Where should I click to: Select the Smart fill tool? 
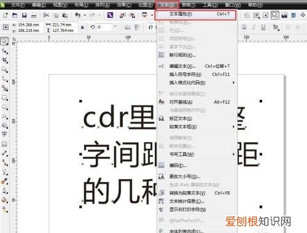coord(4,88)
